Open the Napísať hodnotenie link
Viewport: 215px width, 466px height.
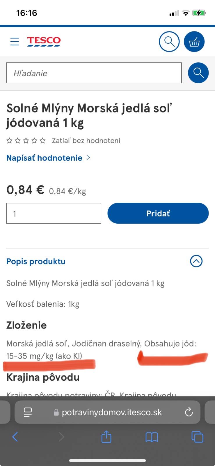[x=45, y=158]
